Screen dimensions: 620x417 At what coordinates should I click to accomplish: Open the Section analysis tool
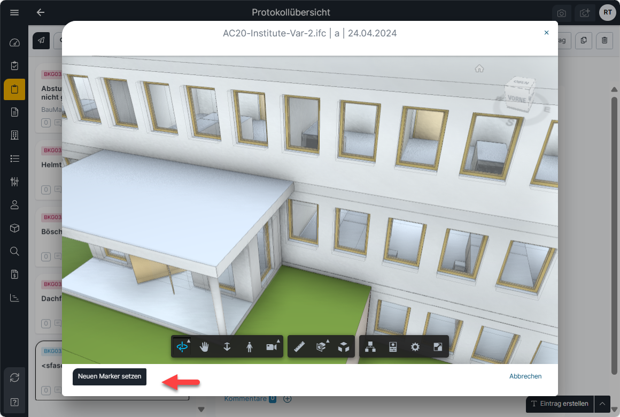321,347
